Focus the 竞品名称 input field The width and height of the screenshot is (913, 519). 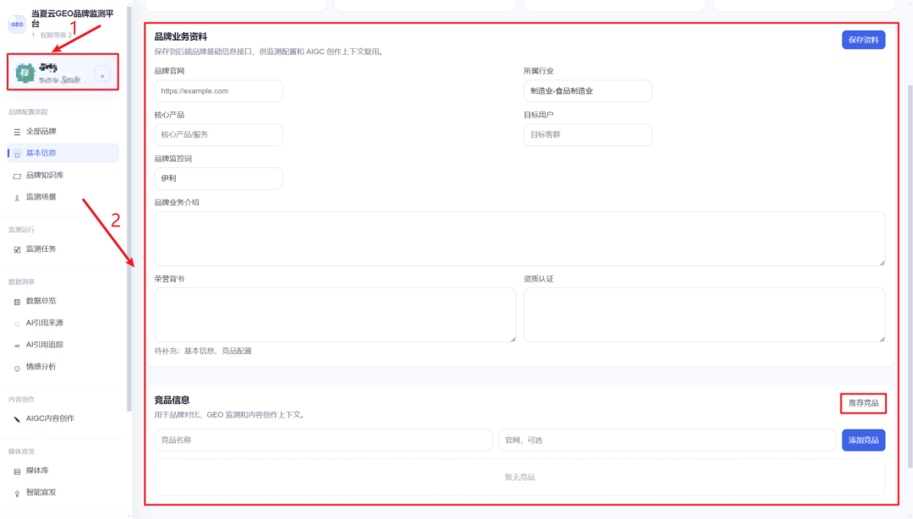323,440
